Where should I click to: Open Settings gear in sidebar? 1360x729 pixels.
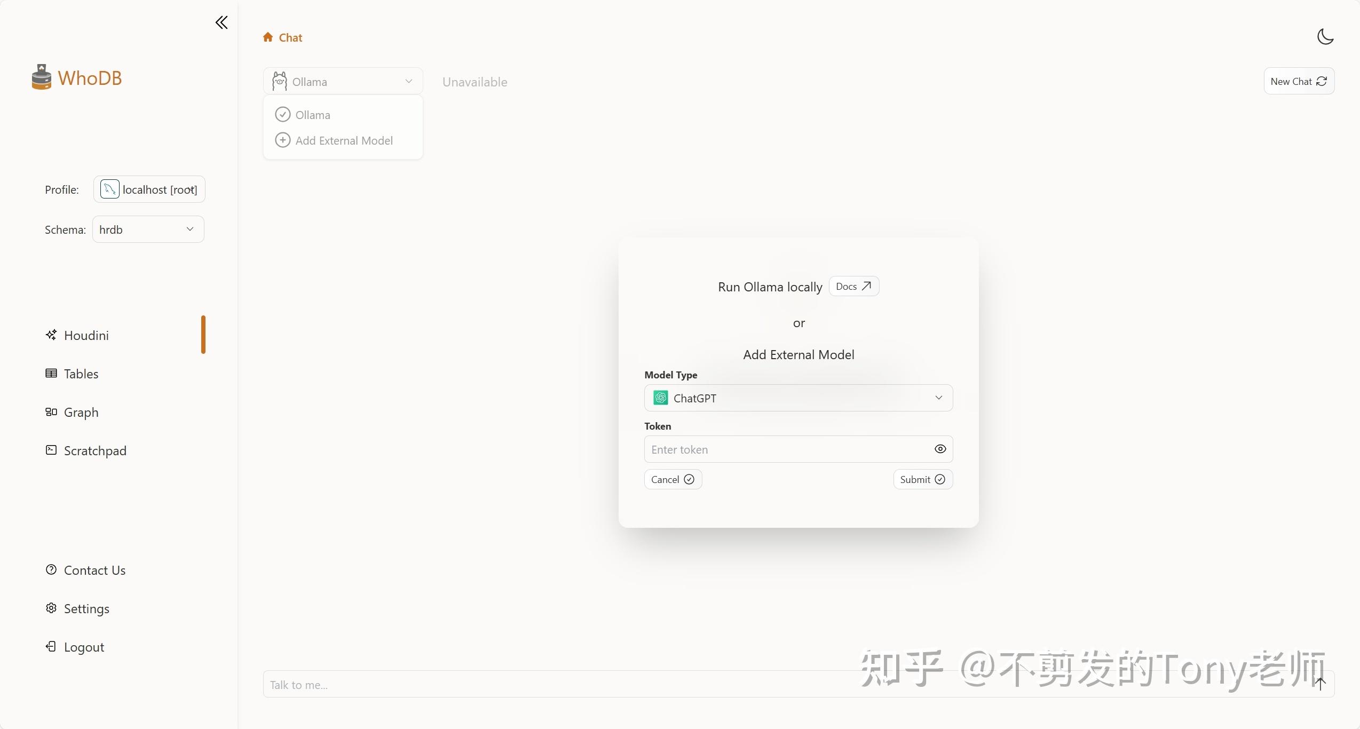[x=51, y=608]
